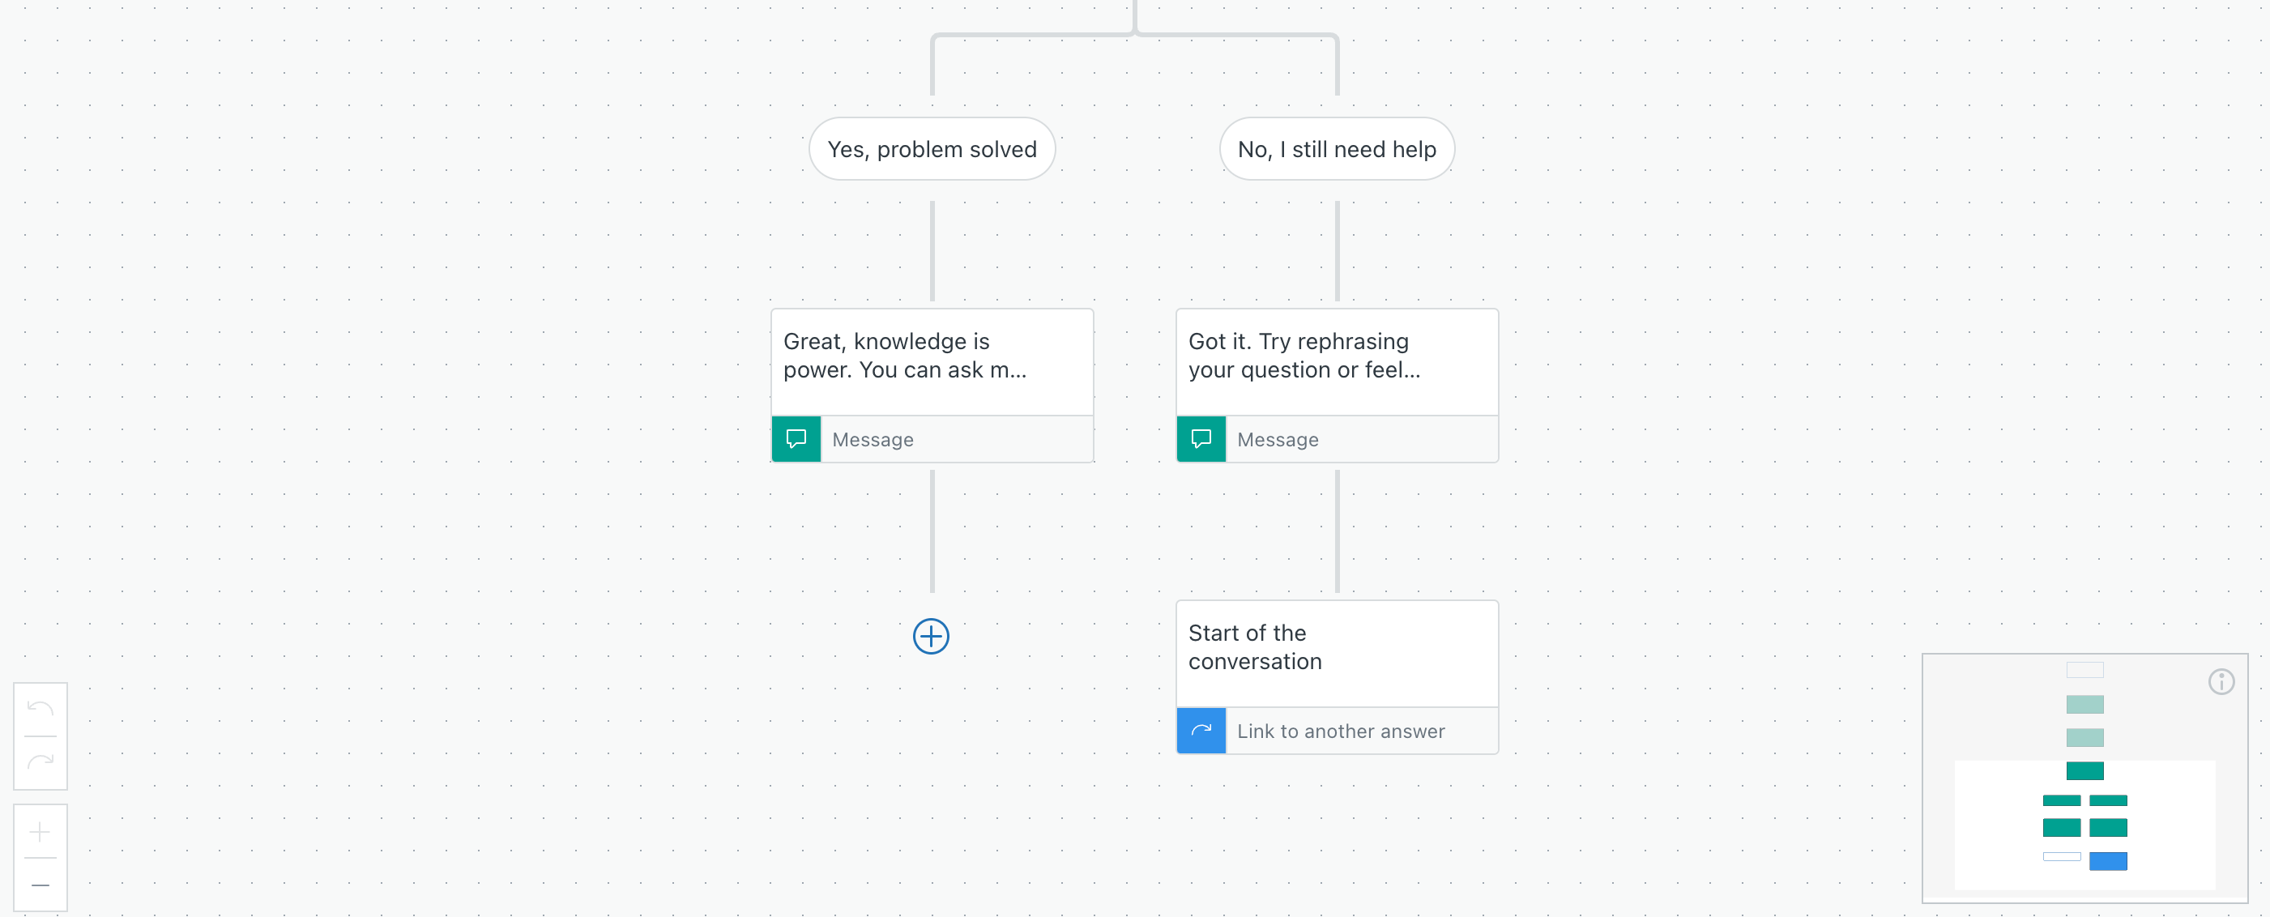
Task: Click the speech bubble icon on the Great knowledge message block
Action: pos(796,439)
